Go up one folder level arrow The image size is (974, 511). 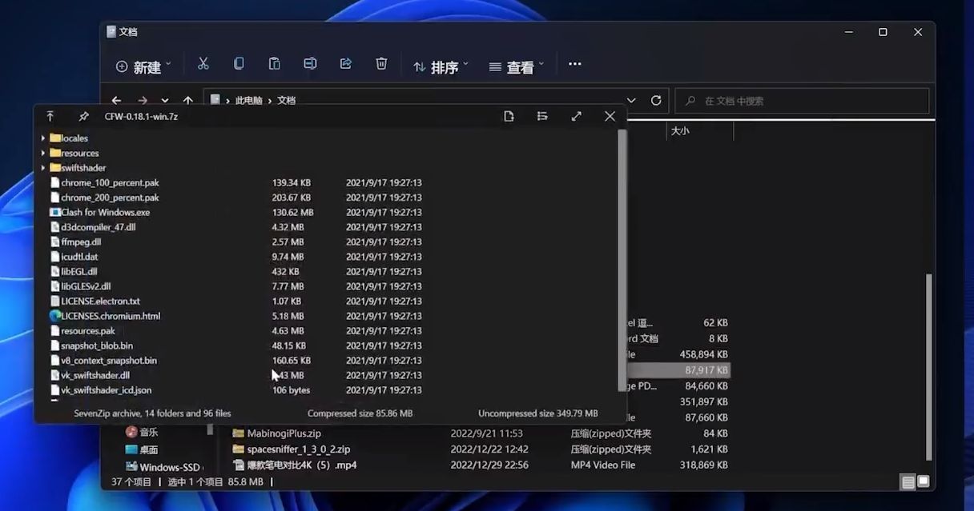(187, 101)
